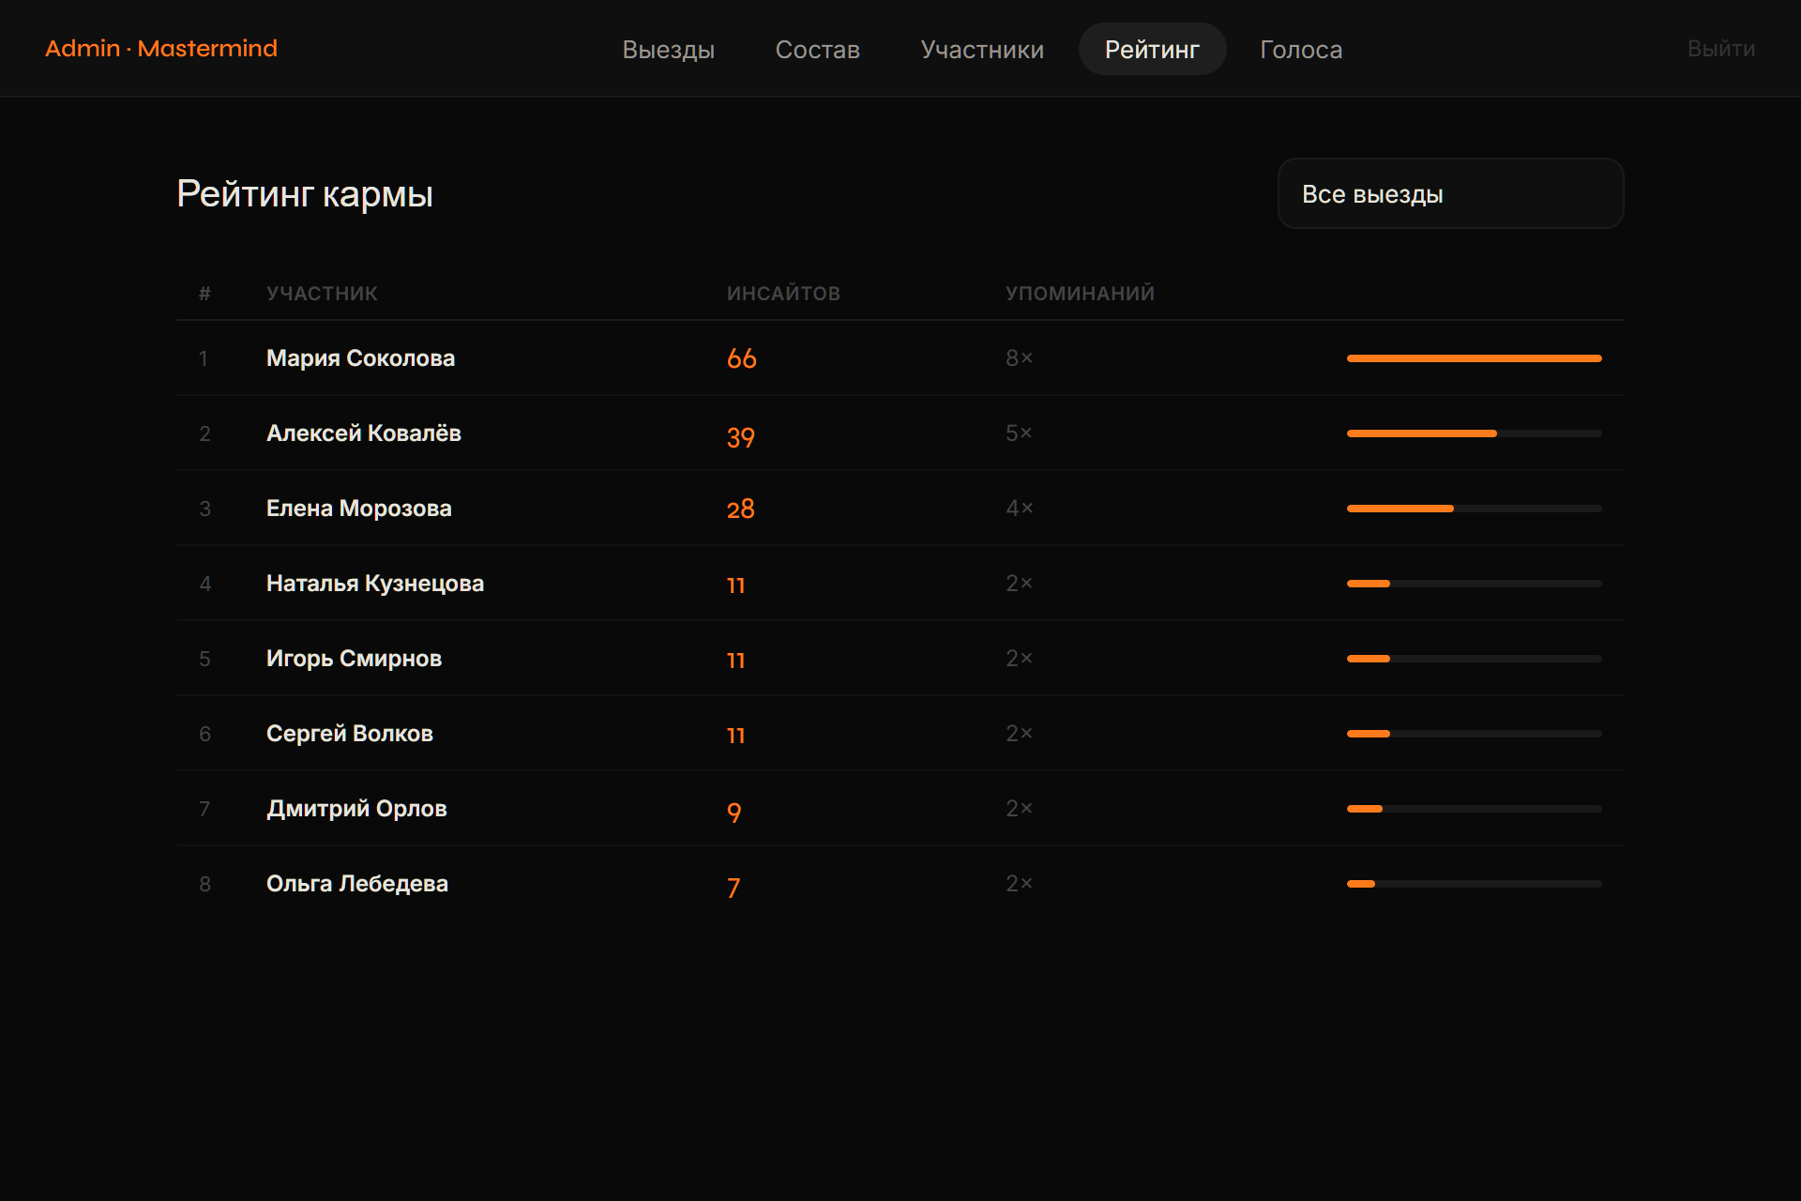Click the Рейтинг кармы heading
The width and height of the screenshot is (1801, 1201).
(x=305, y=194)
